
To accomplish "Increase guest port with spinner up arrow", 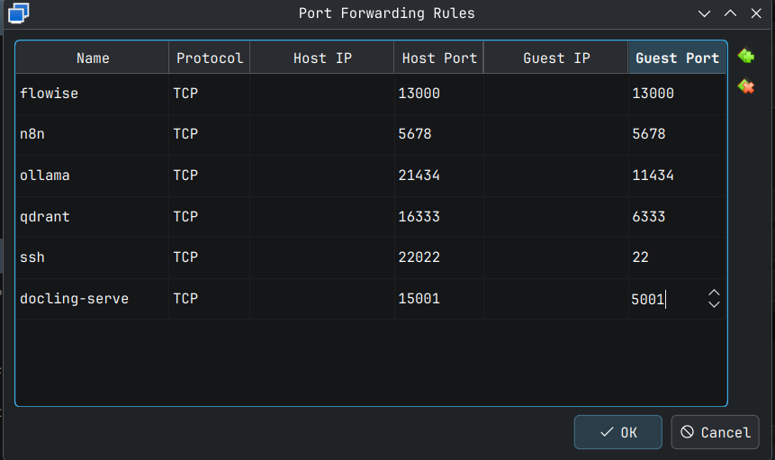I will (x=714, y=293).
